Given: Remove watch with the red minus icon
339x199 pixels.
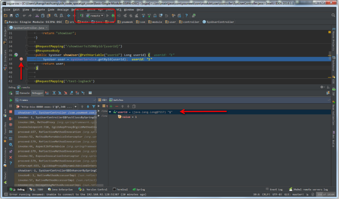Looking at the screenshot, I should coord(117,106).
